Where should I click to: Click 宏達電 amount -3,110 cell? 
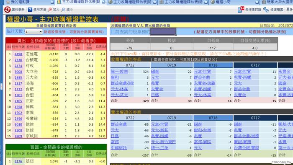pyautogui.click(x=54, y=54)
